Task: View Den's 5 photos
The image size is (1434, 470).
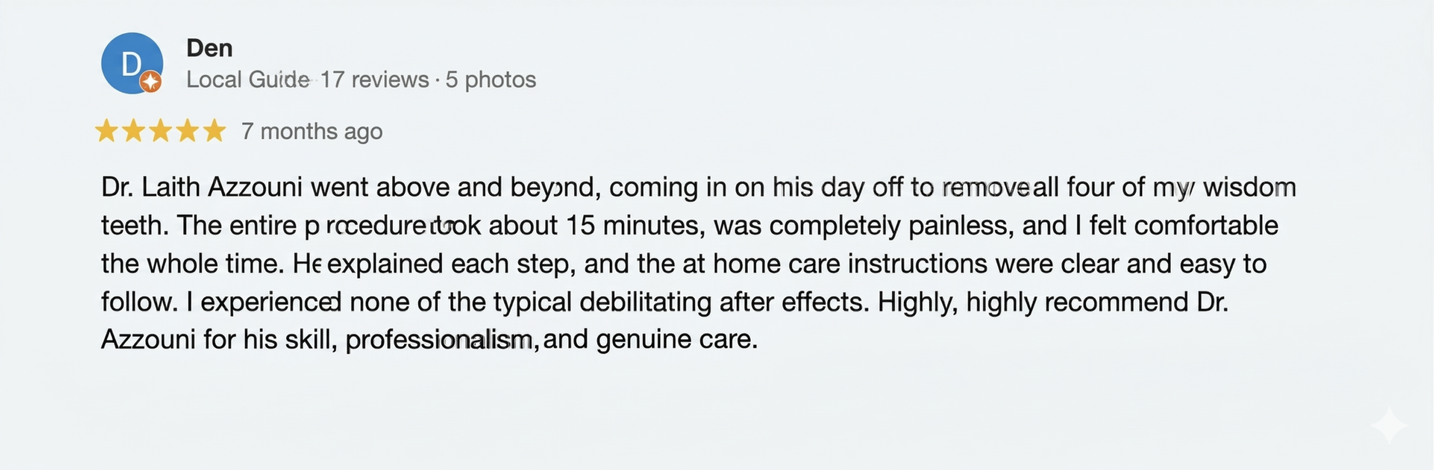Action: pyautogui.click(x=491, y=80)
